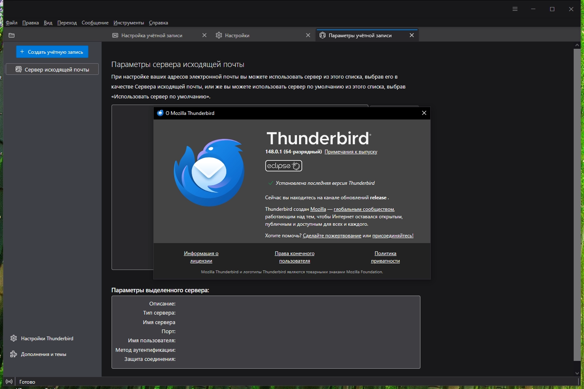Click the Тип сервера: label
The image size is (584, 389).
click(159, 313)
